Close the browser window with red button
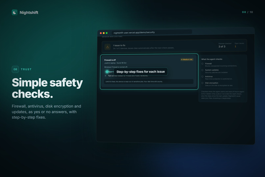 pyautogui.click(x=101, y=33)
